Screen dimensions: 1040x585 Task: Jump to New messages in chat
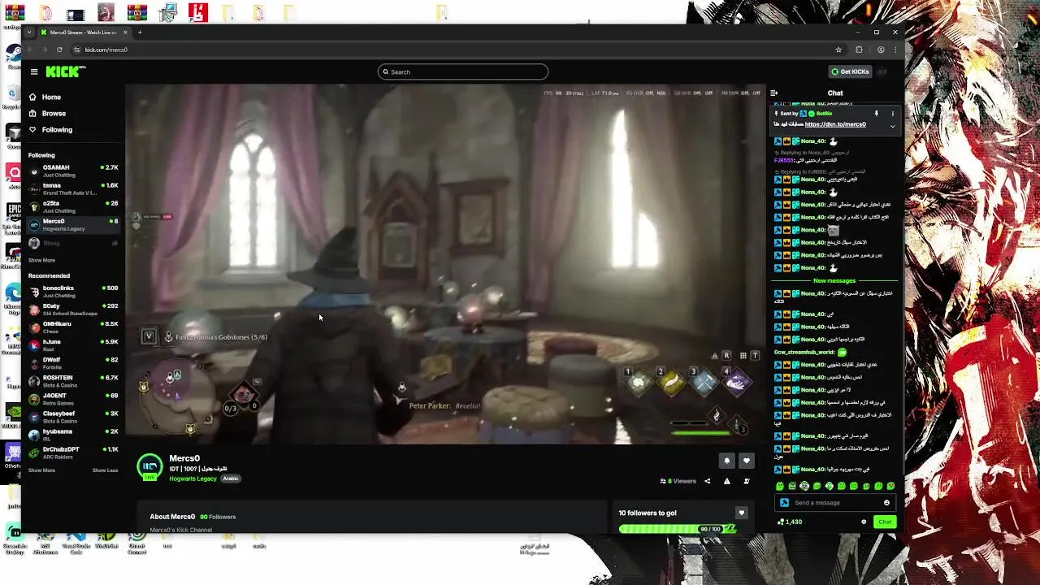834,280
